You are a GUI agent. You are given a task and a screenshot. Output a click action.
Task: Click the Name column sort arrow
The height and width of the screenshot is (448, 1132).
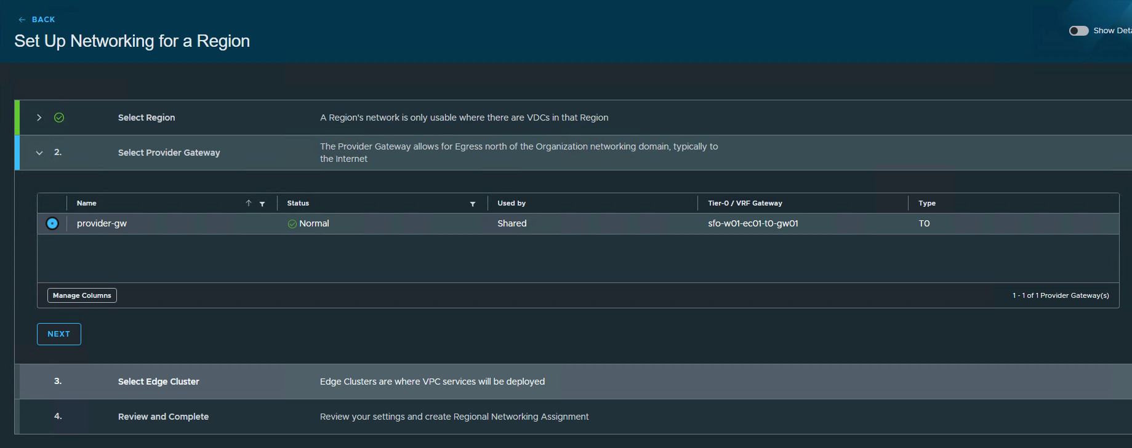click(249, 203)
